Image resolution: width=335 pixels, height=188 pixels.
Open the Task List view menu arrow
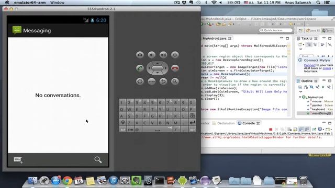pyautogui.click(x=301, y=50)
